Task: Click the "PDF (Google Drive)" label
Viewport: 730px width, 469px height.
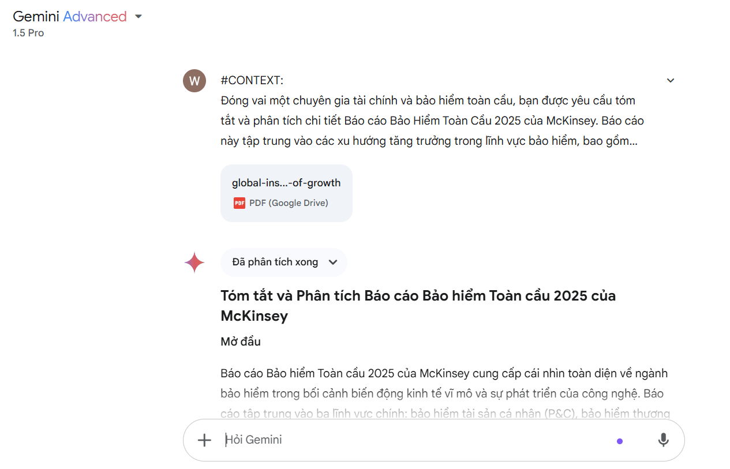Action: tap(289, 202)
